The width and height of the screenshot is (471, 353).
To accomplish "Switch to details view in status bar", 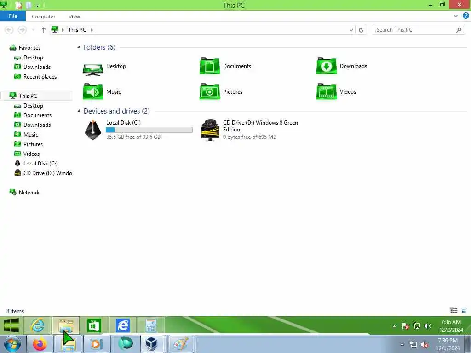I will 454,311.
